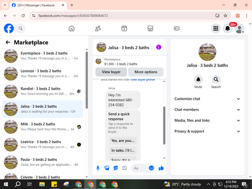Image resolution: width=252 pixels, height=189 pixels.
Task: Open Milk 3 beds 2 baths chat
Action: (x=42, y=127)
